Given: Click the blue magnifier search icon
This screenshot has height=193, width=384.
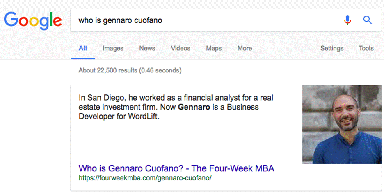Looking at the screenshot, I should 367,20.
